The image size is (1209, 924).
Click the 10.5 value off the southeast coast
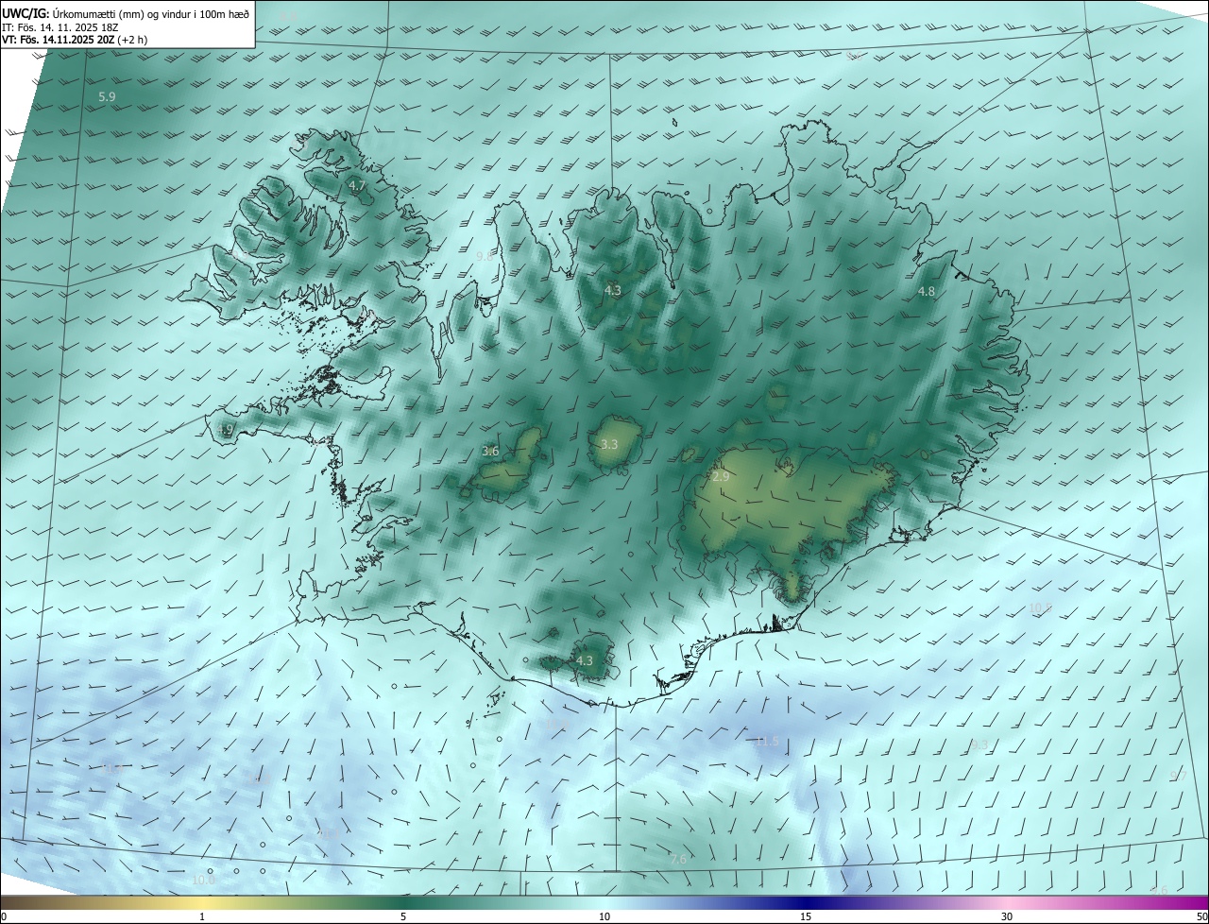tap(1040, 608)
